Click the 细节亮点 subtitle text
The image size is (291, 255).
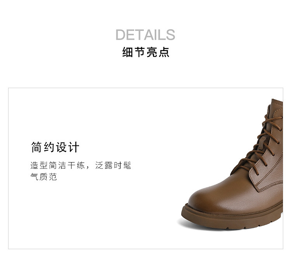click(145, 52)
